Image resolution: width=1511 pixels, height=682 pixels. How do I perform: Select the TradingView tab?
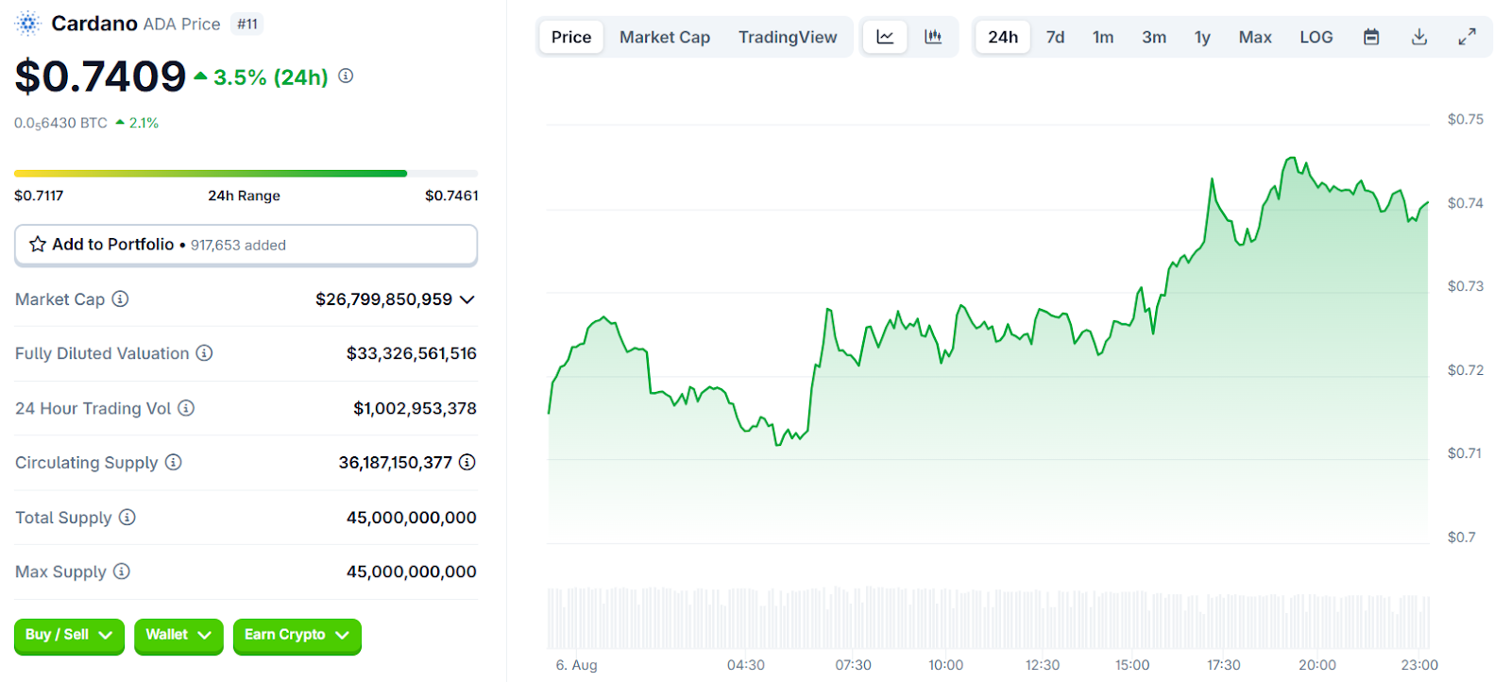click(788, 37)
